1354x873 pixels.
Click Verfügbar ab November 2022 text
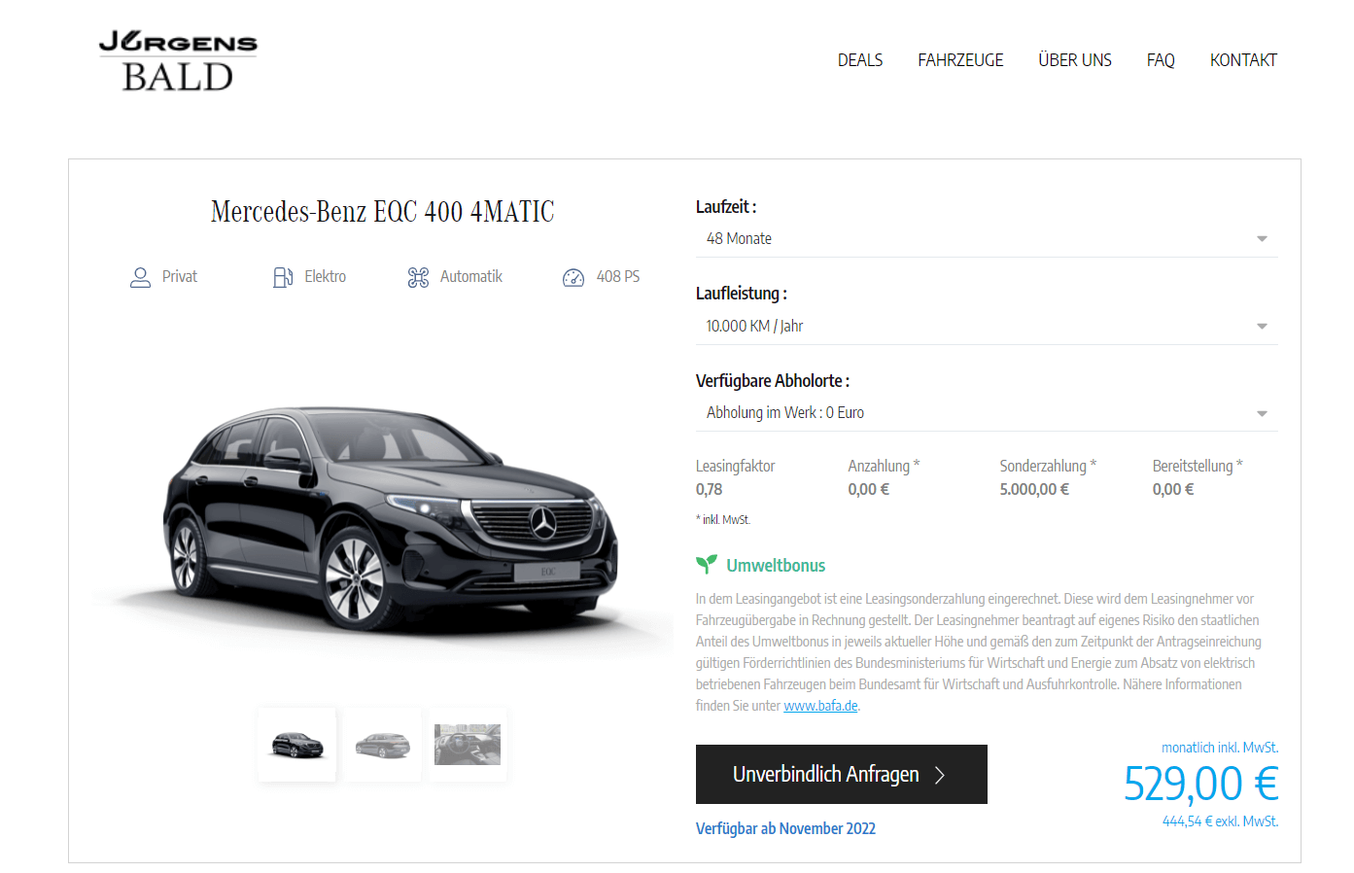[785, 828]
